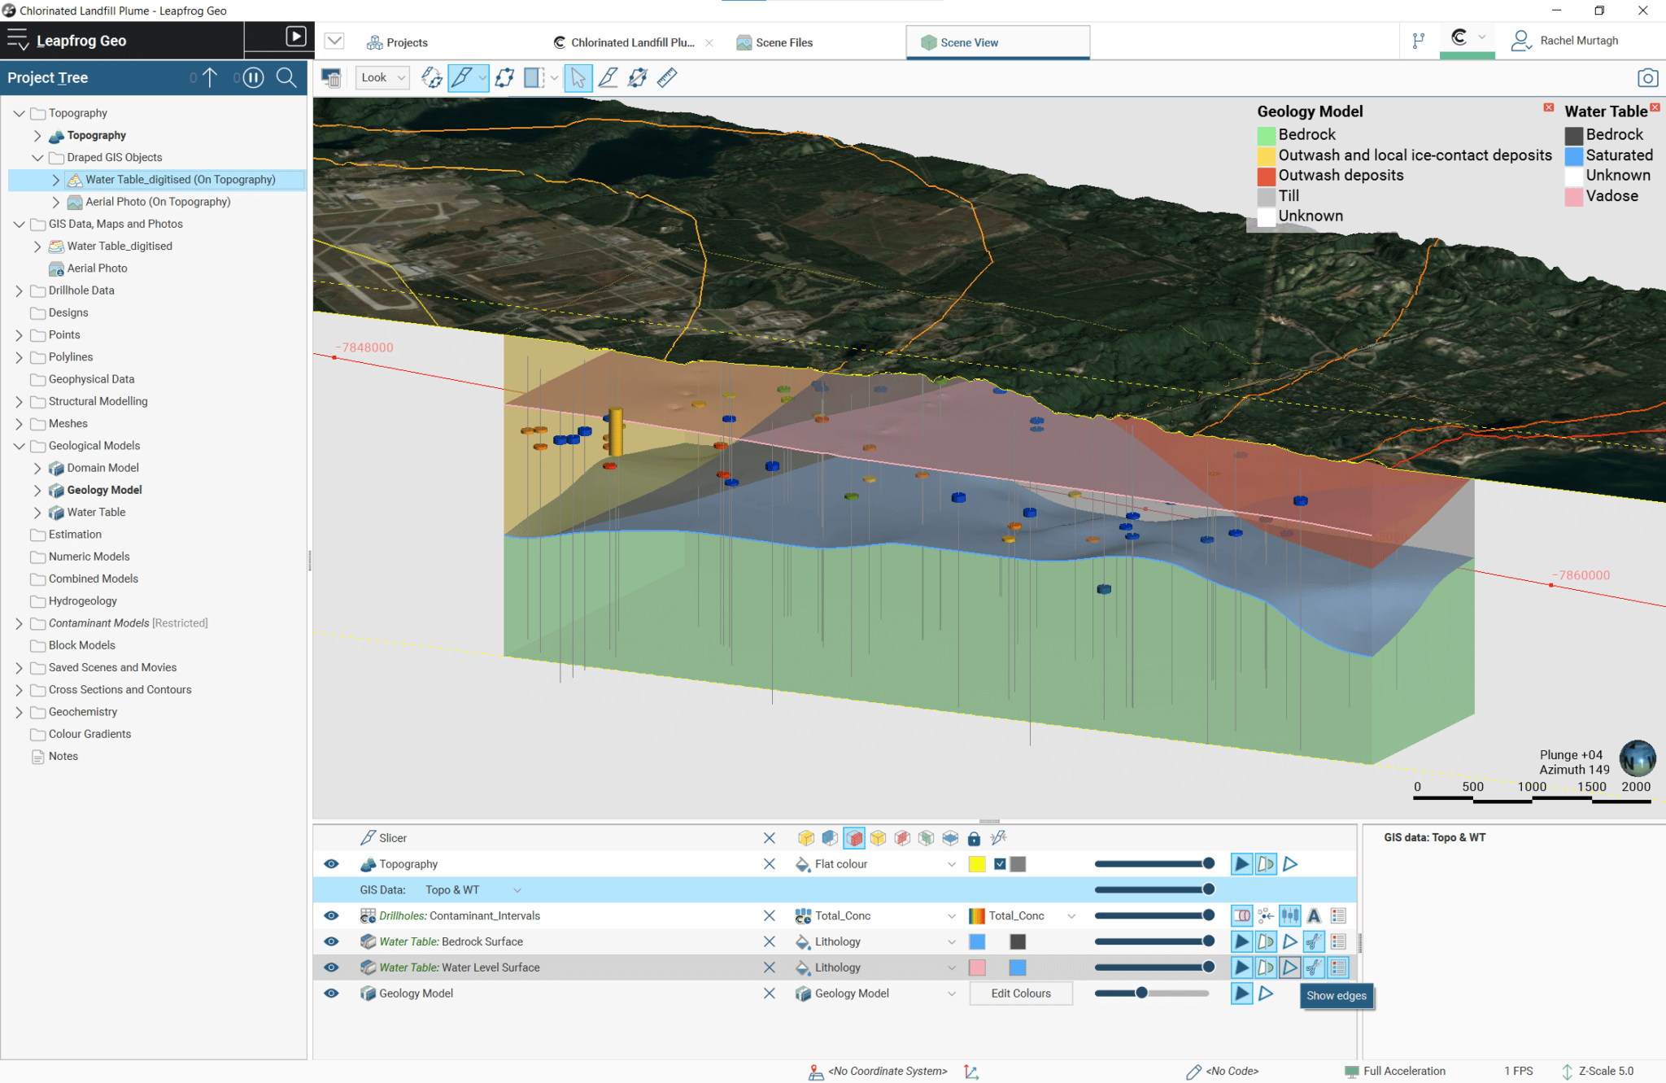Image resolution: width=1666 pixels, height=1083 pixels.
Task: Expand the Drillhole Data folder
Action: [x=19, y=290]
